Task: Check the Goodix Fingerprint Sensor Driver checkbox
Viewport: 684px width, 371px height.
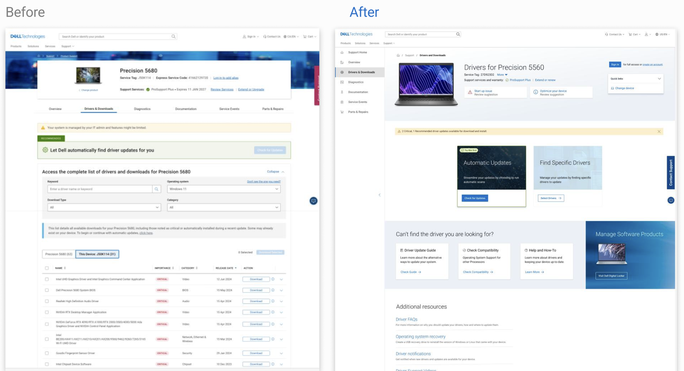Action: 47,353
